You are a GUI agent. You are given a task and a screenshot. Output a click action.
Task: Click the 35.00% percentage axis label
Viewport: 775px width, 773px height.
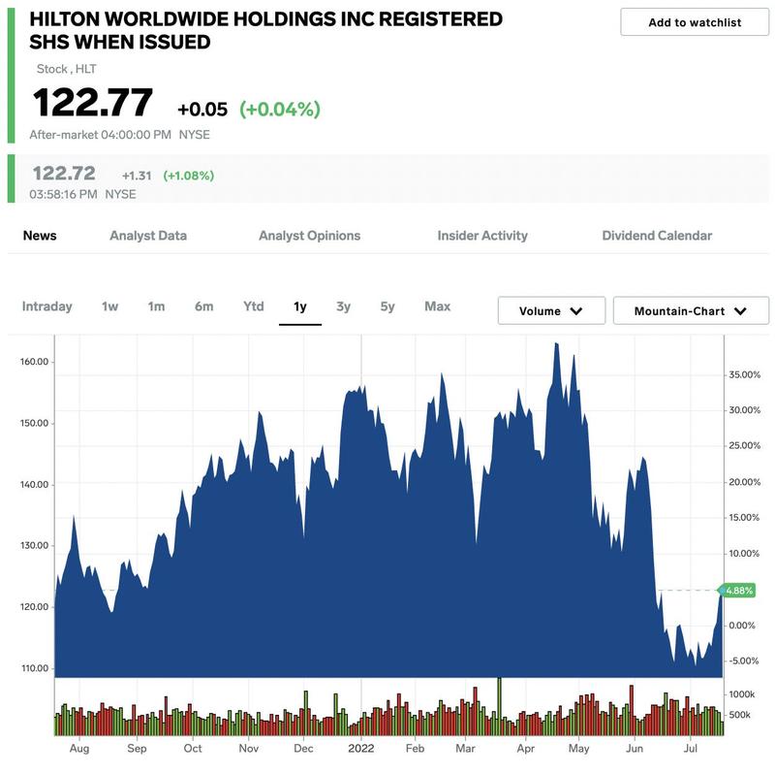(x=744, y=374)
